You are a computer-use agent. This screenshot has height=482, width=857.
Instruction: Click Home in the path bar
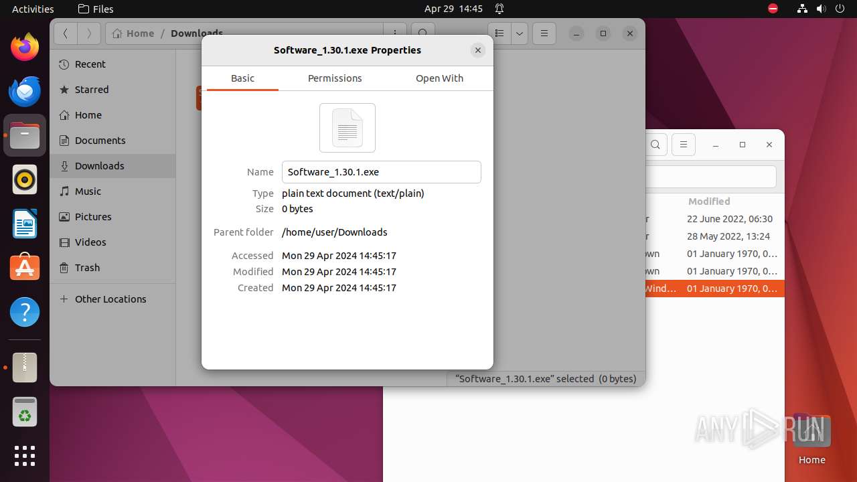pyautogui.click(x=134, y=33)
